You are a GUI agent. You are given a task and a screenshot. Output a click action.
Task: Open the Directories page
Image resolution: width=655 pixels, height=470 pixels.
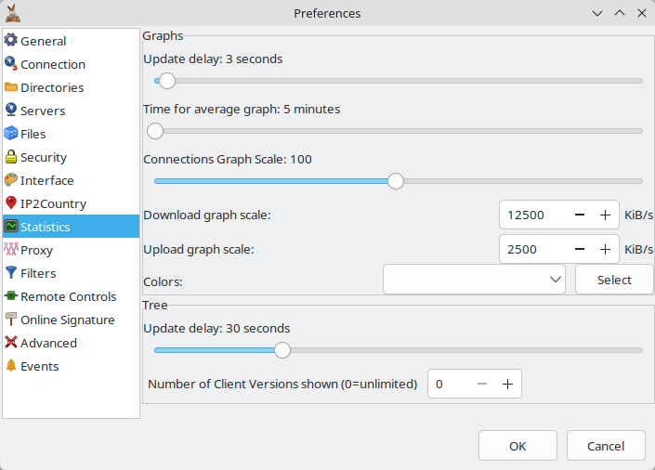point(71,87)
